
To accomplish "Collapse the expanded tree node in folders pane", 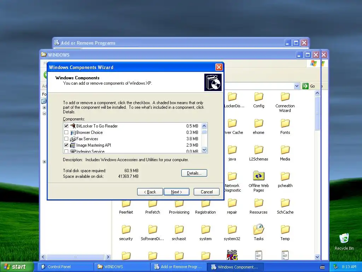I will pos(44,114).
